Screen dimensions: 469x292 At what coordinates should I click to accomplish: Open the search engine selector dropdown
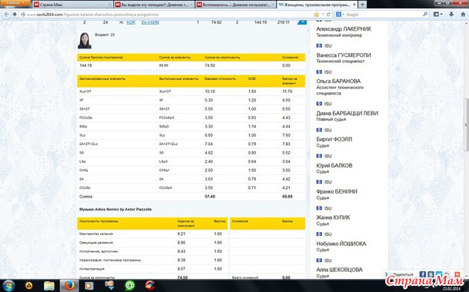[x=340, y=15]
